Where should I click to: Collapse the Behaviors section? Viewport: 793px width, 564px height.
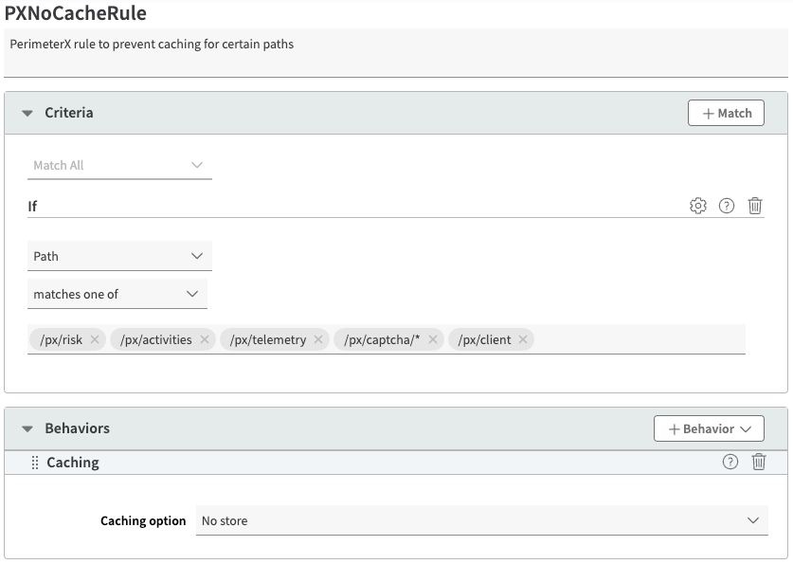(27, 428)
